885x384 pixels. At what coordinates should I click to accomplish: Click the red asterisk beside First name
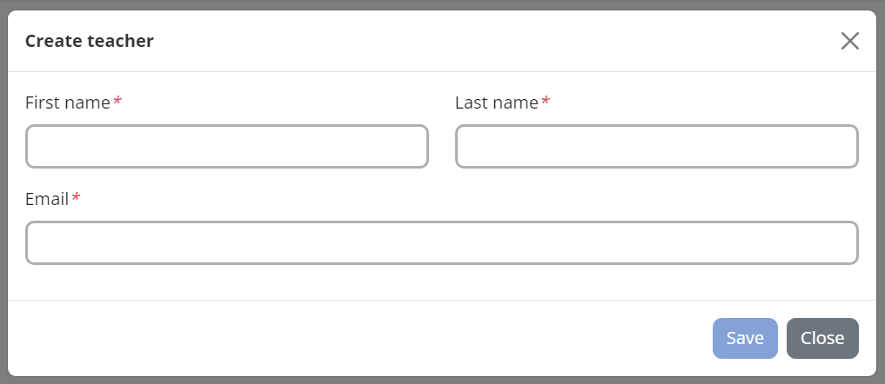point(117,103)
